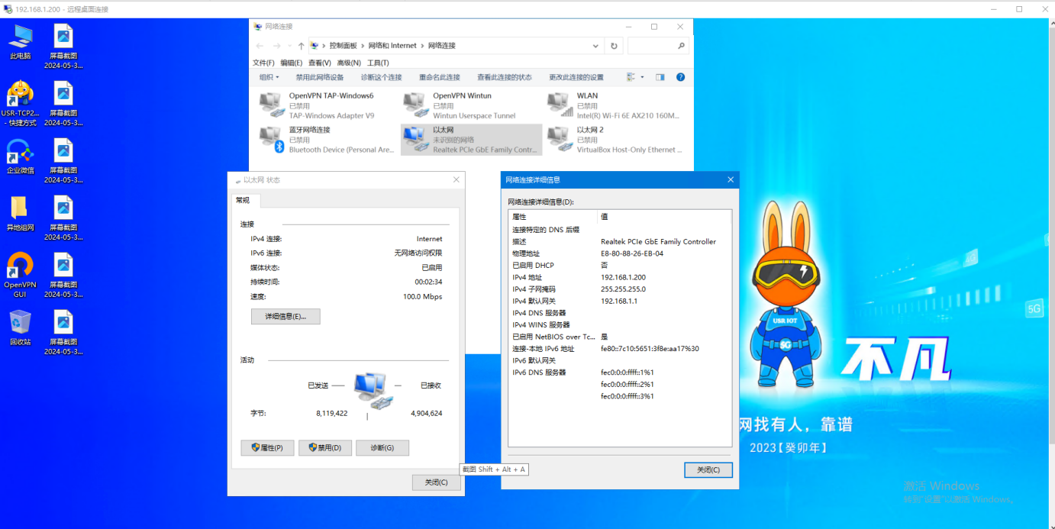Viewport: 1055px width, 529px height.
Task: Click 诊断这个连接 in the toolbar
Action: (381, 77)
